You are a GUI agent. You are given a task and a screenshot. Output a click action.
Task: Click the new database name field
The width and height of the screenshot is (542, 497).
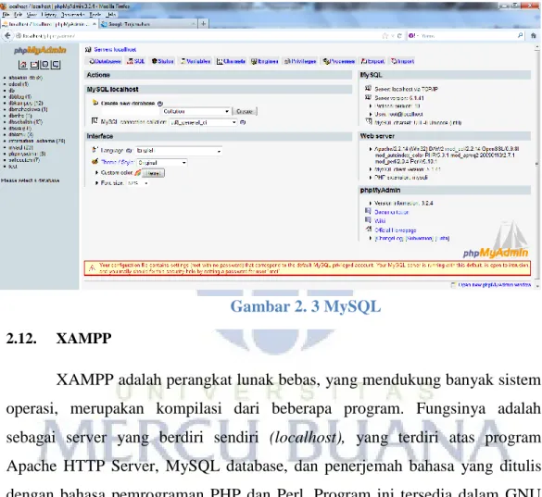[131, 112]
